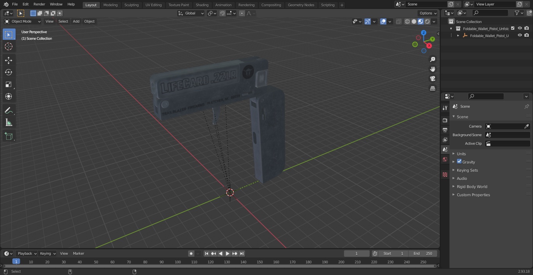Click the current frame number field
This screenshot has width=533, height=275.
click(x=357, y=254)
